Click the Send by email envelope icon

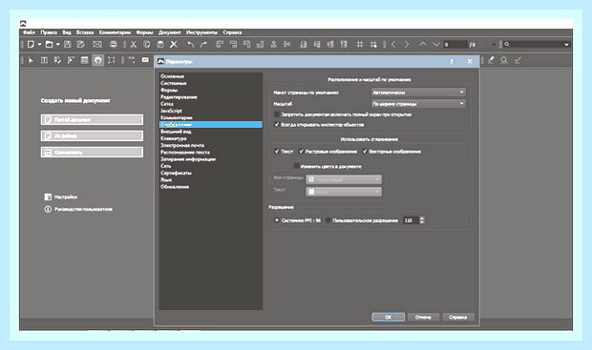(97, 45)
